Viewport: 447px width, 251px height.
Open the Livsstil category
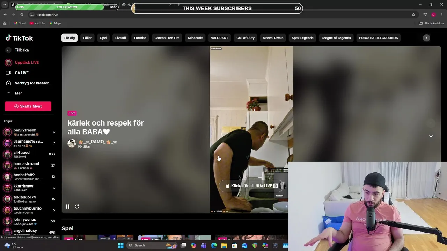point(120,38)
